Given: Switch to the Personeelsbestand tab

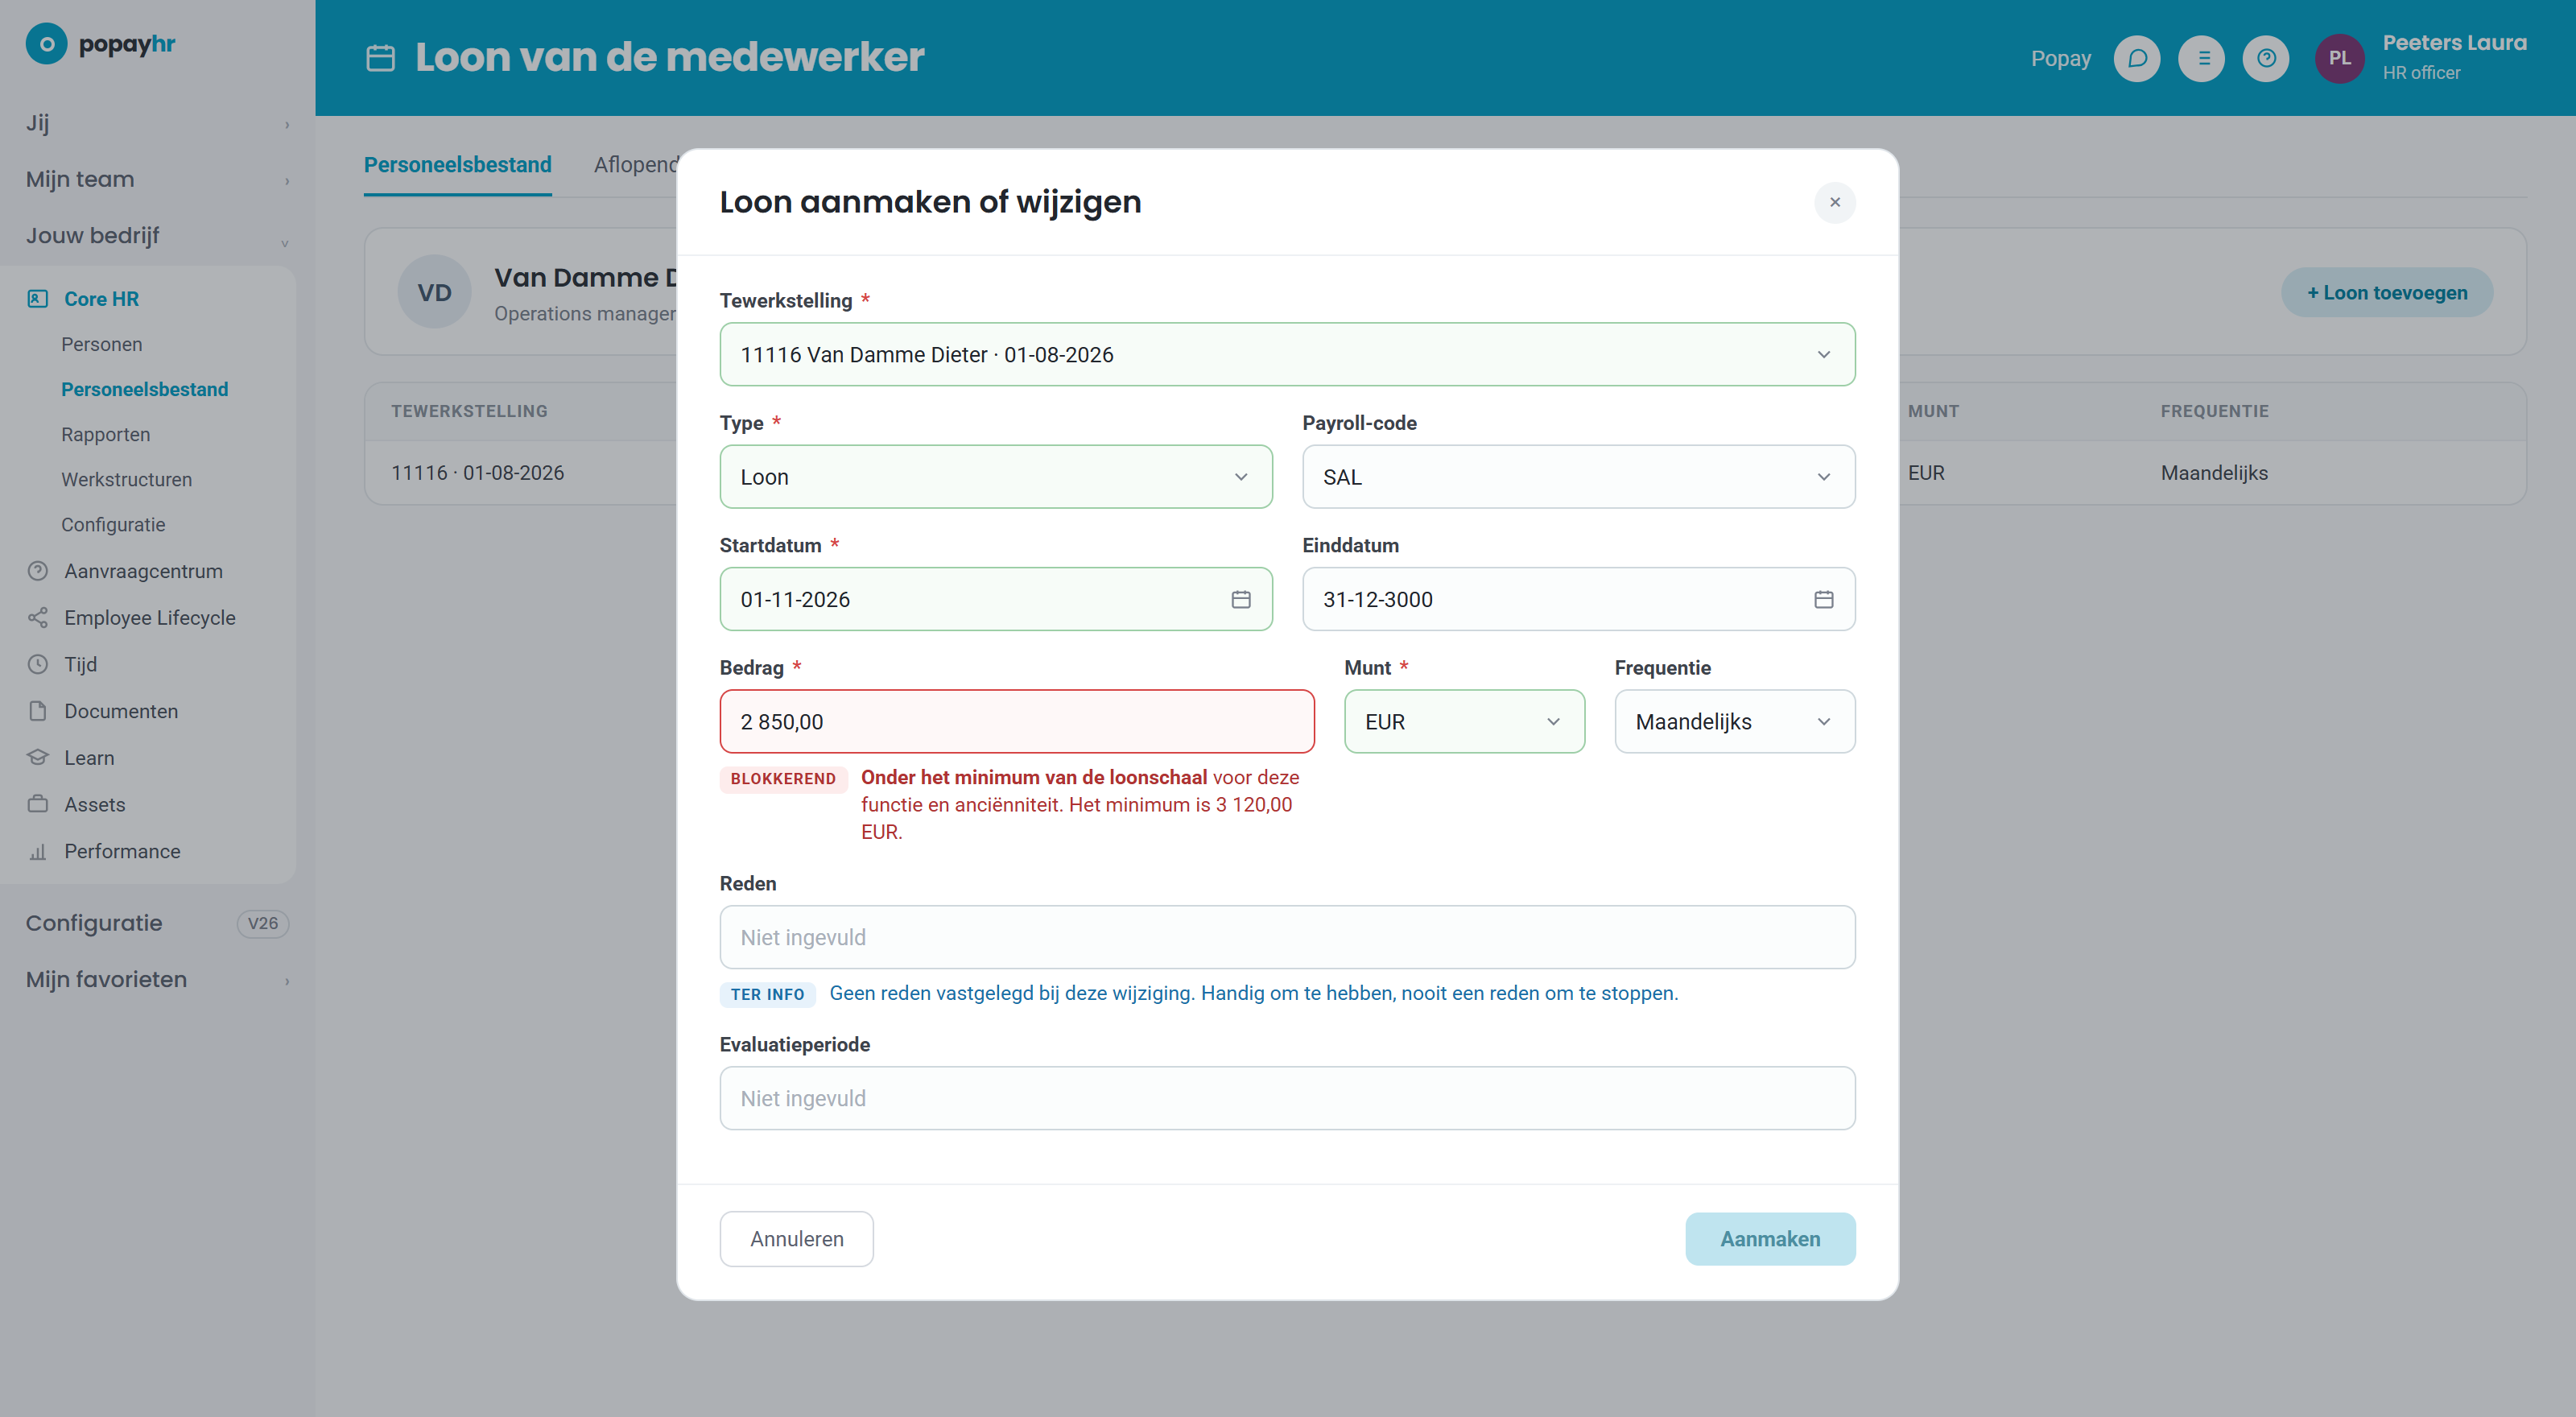Looking at the screenshot, I should point(457,165).
